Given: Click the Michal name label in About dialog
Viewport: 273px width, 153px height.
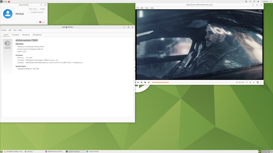Looking at the screenshot, I should pos(20,14).
